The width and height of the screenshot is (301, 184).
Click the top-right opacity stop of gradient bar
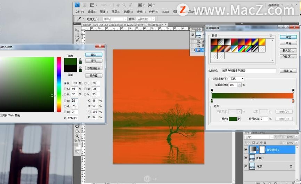293,90
